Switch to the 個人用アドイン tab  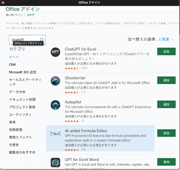point(14,15)
